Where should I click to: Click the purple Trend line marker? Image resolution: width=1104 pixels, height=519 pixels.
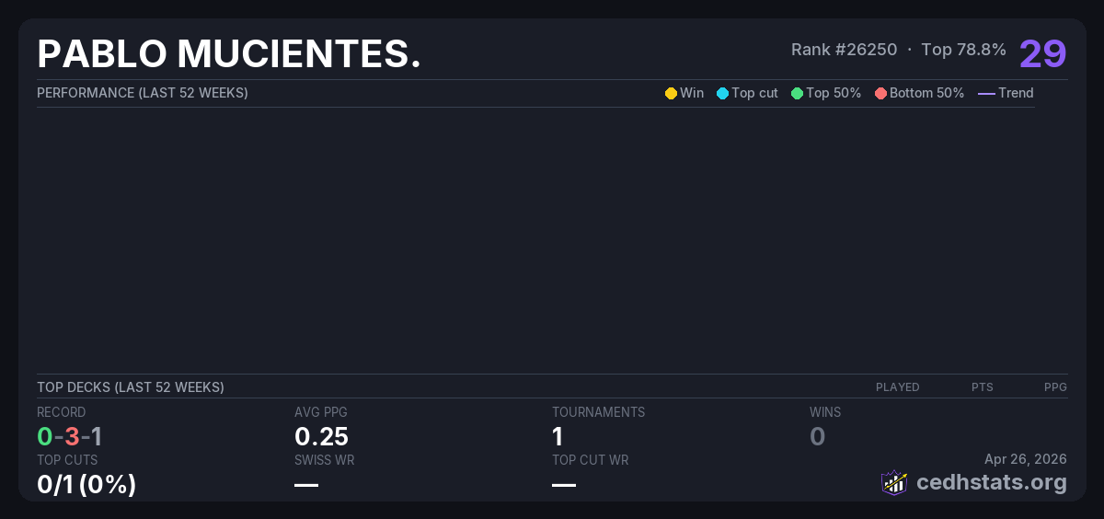click(985, 93)
